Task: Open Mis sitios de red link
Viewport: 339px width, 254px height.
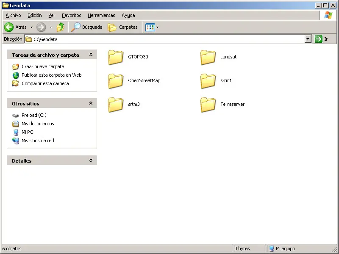Action: (x=38, y=141)
